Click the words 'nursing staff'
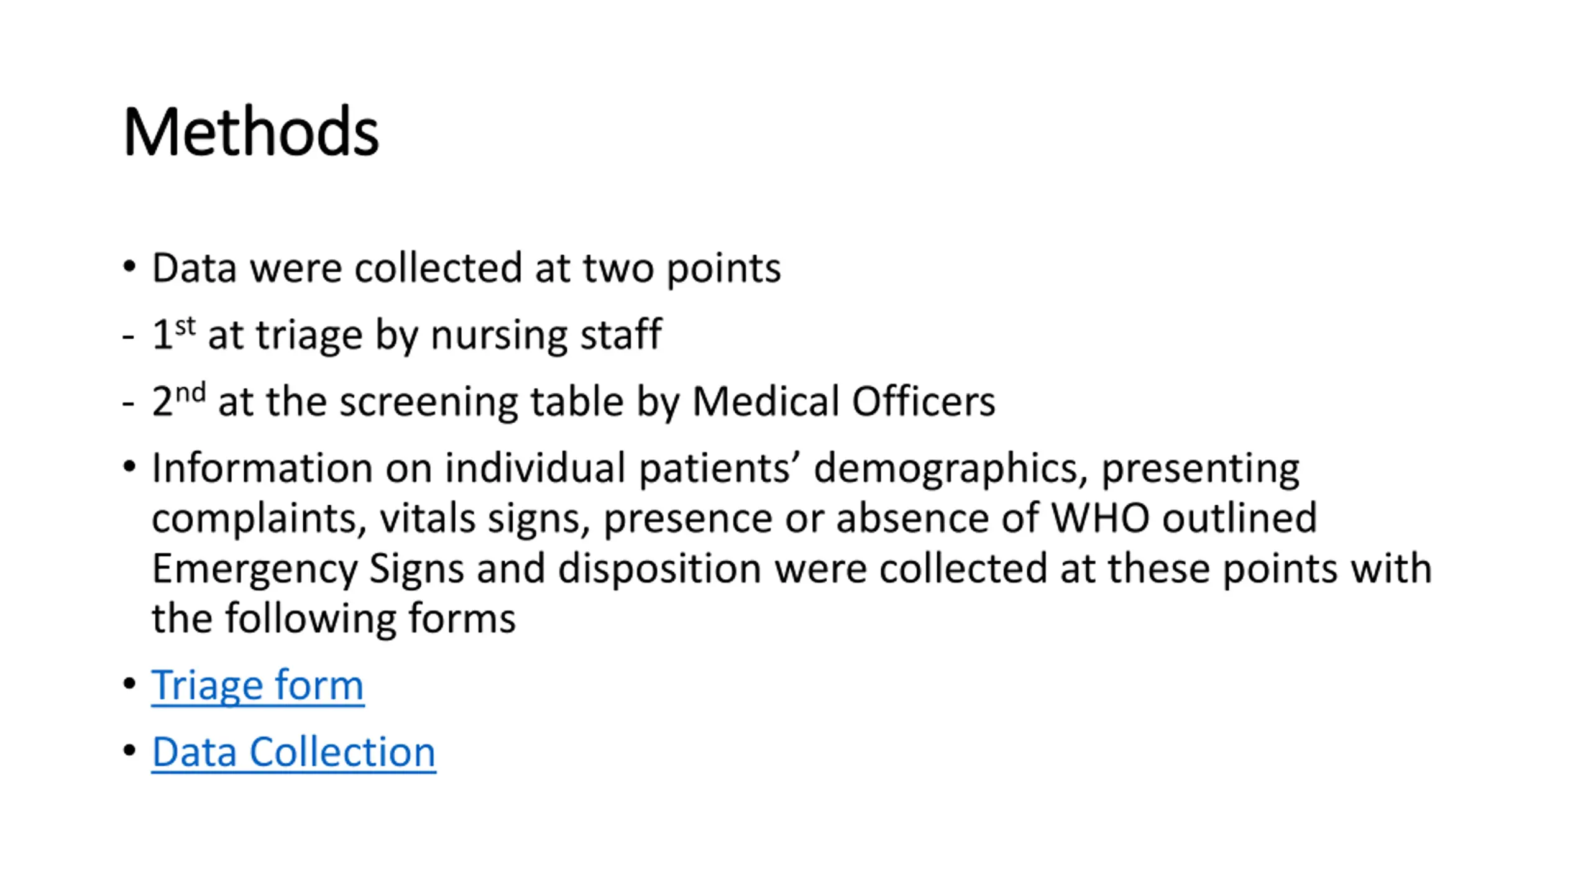Screen dimensions: 1591x895 tap(546, 335)
